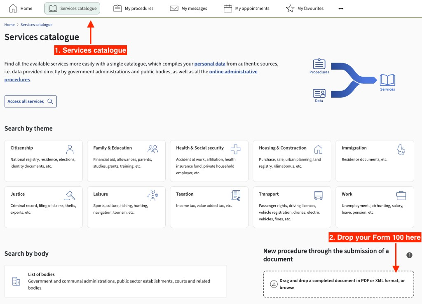Screen dimensions: 422x304
Task: Open the My appointments tab
Action: tap(246, 8)
